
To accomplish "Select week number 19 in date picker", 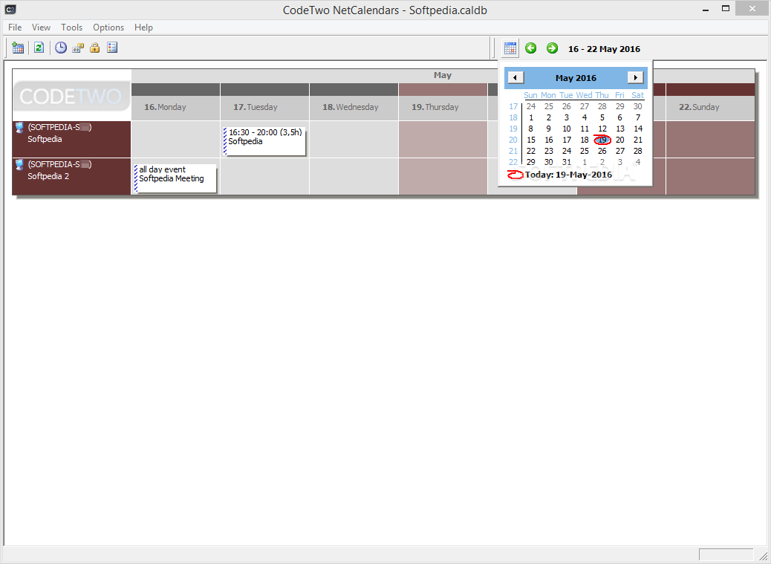I will (x=513, y=129).
